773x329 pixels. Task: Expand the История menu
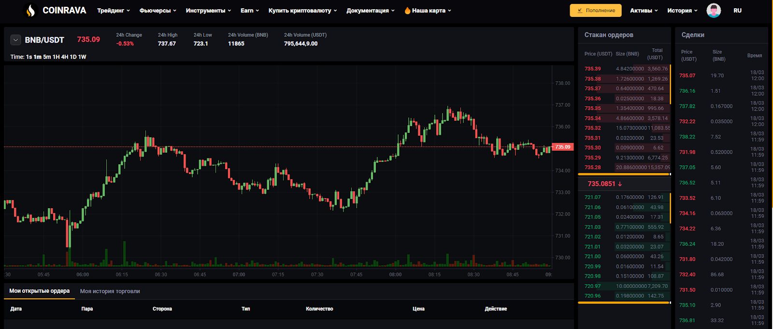(x=682, y=11)
